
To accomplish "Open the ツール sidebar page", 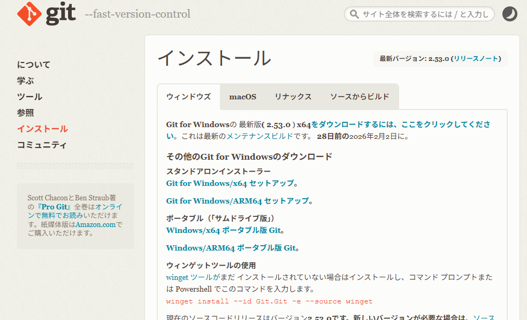I will (29, 97).
